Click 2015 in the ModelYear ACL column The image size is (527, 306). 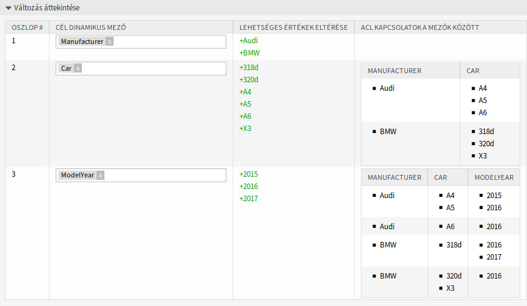[494, 196]
